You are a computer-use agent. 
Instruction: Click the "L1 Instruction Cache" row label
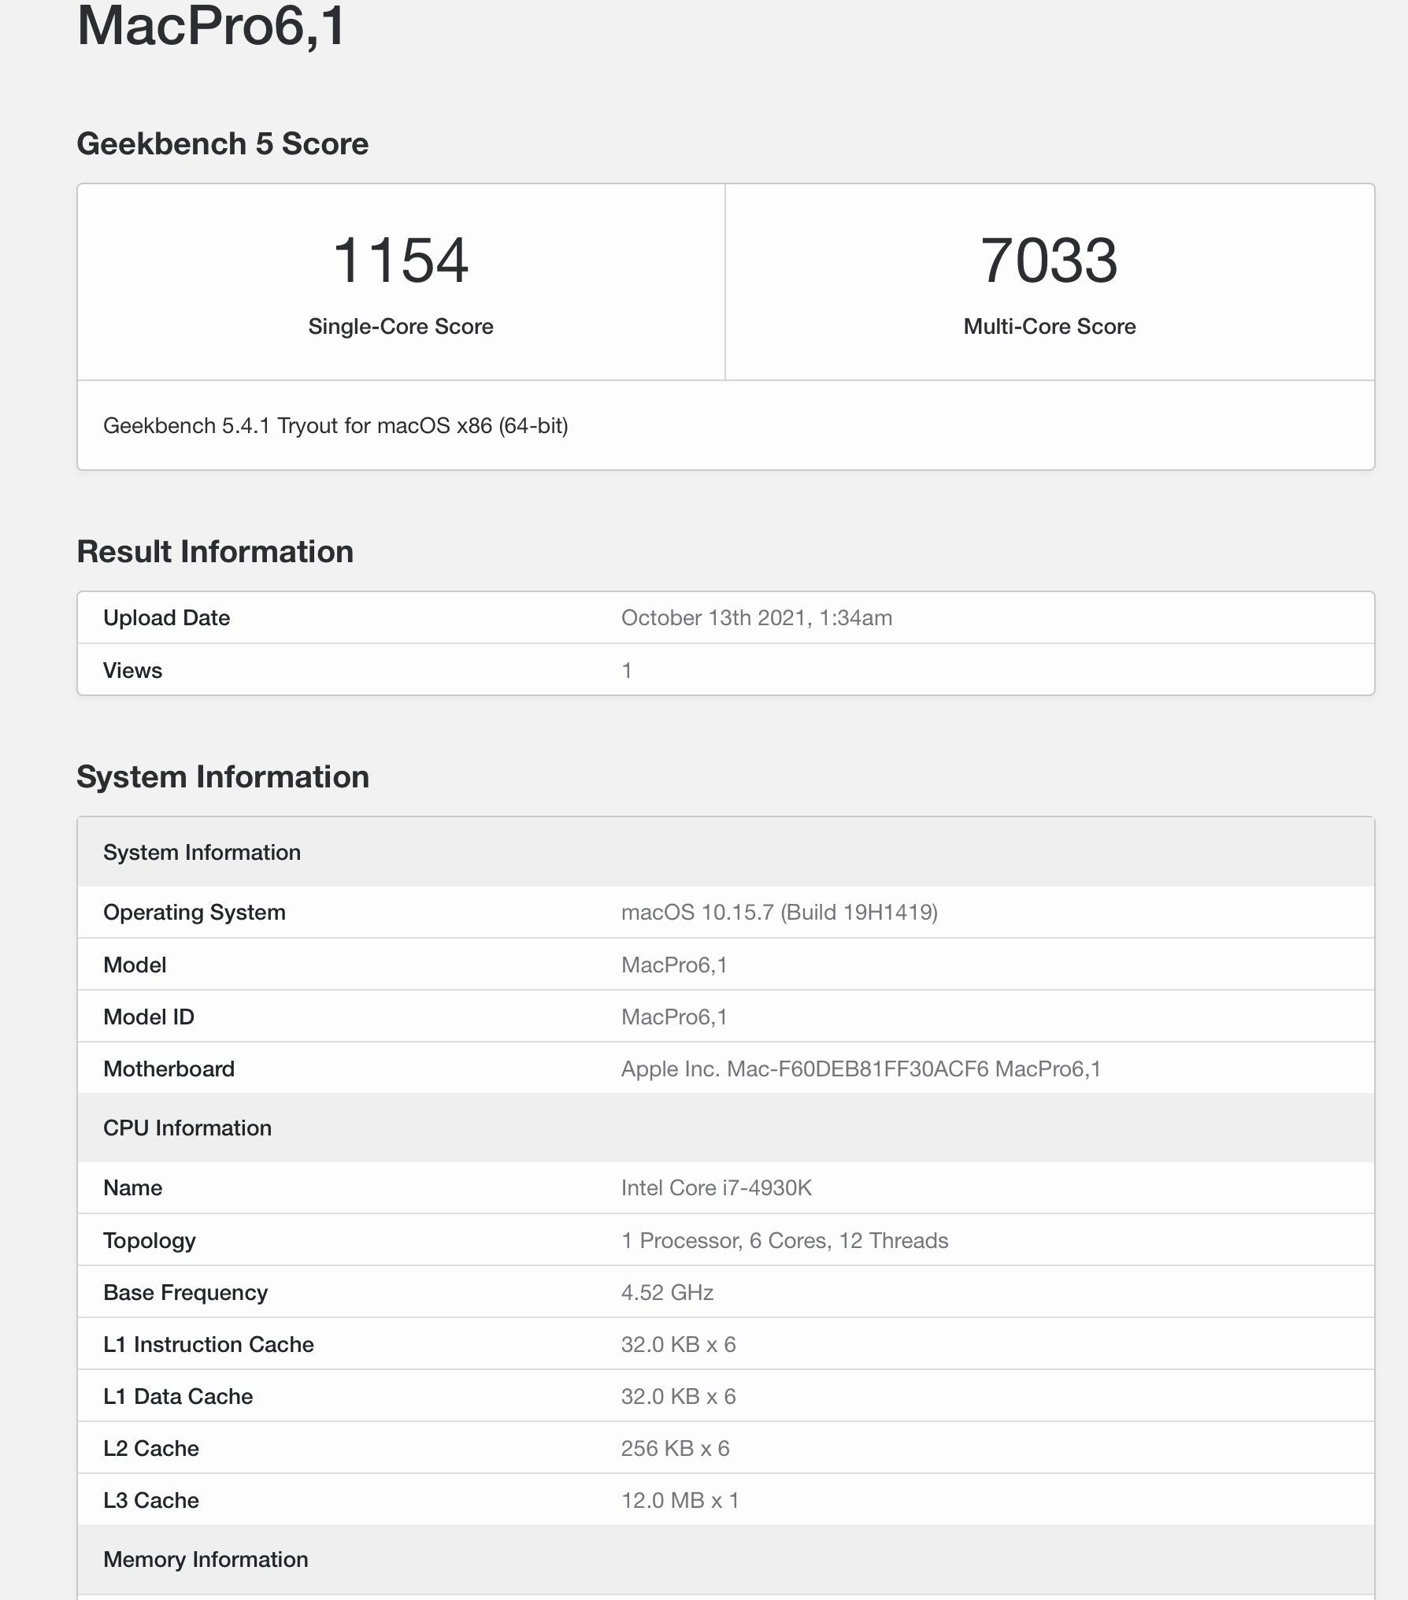[209, 1345]
